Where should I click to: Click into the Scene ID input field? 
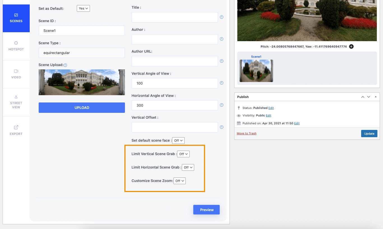pos(82,31)
